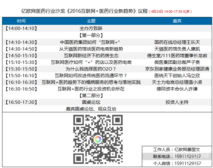Click guest 德生堂/111医药馆董事长龙岩
Viewport: 213px width, 168px height.
tap(177, 56)
